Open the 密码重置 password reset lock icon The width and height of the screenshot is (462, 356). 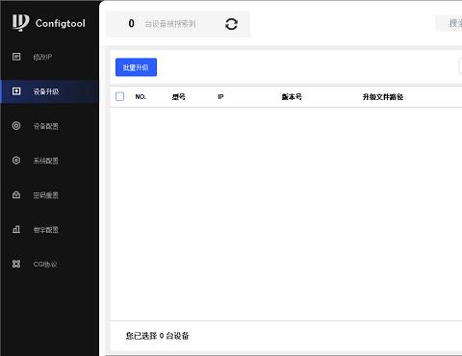pos(16,194)
